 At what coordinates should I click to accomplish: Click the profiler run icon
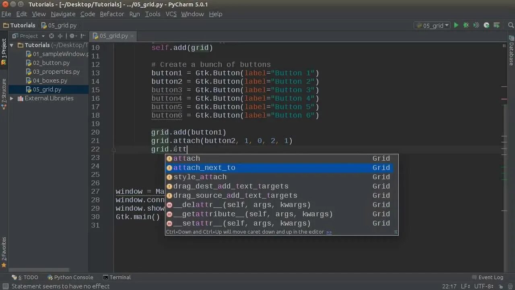point(486,25)
